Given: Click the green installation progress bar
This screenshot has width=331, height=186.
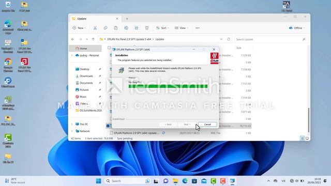Looking at the screenshot, I should (x=168, y=86).
